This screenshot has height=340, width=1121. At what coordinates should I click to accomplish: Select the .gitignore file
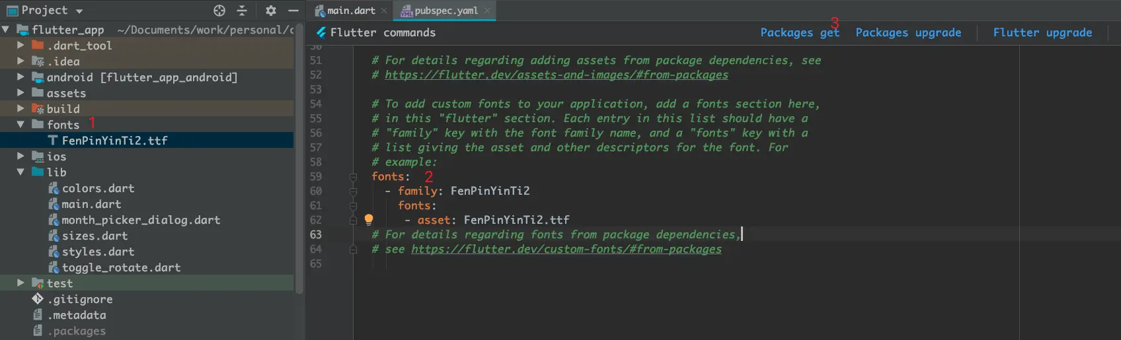point(80,299)
